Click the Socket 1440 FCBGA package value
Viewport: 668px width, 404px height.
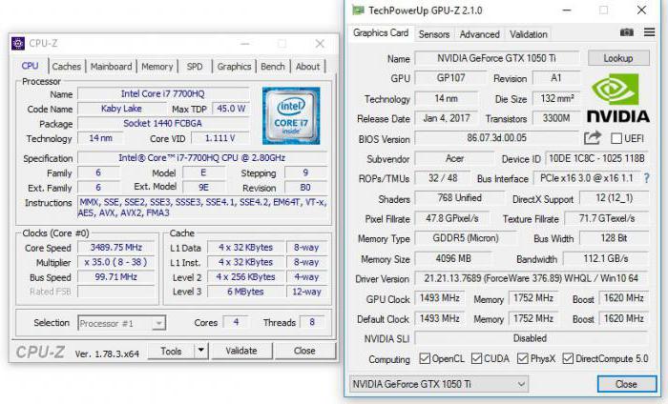(163, 123)
